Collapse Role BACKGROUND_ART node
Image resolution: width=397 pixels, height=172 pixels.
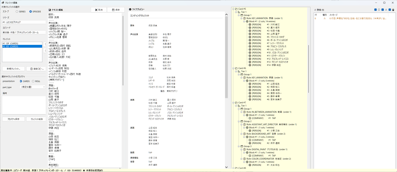pyautogui.click(x=242, y=134)
